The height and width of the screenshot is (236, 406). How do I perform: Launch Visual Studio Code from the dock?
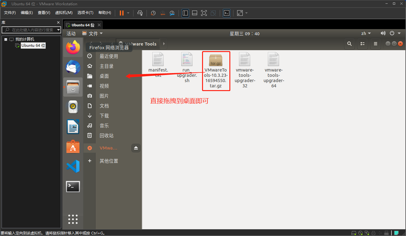click(73, 167)
